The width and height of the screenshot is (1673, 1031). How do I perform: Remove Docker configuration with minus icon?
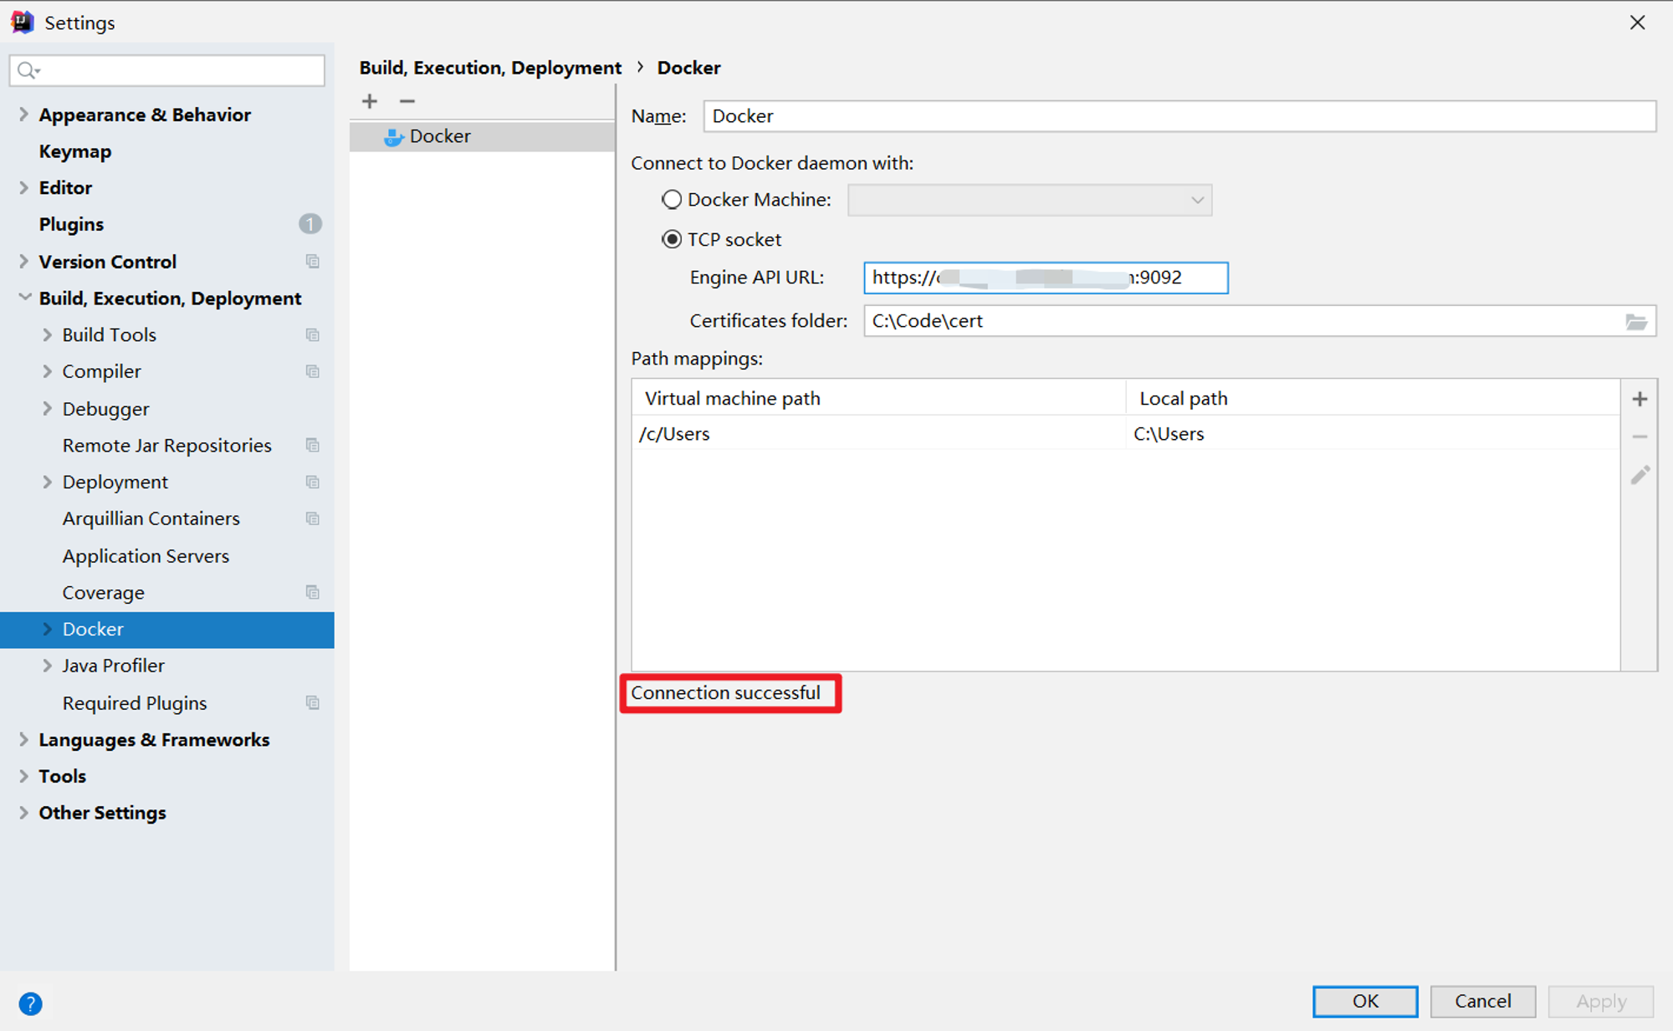(x=407, y=101)
